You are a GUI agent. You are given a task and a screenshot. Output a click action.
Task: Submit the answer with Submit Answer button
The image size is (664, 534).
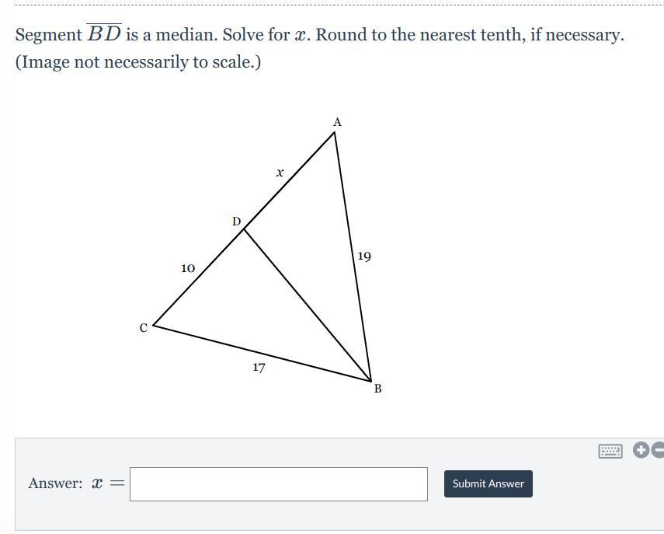pyautogui.click(x=488, y=483)
